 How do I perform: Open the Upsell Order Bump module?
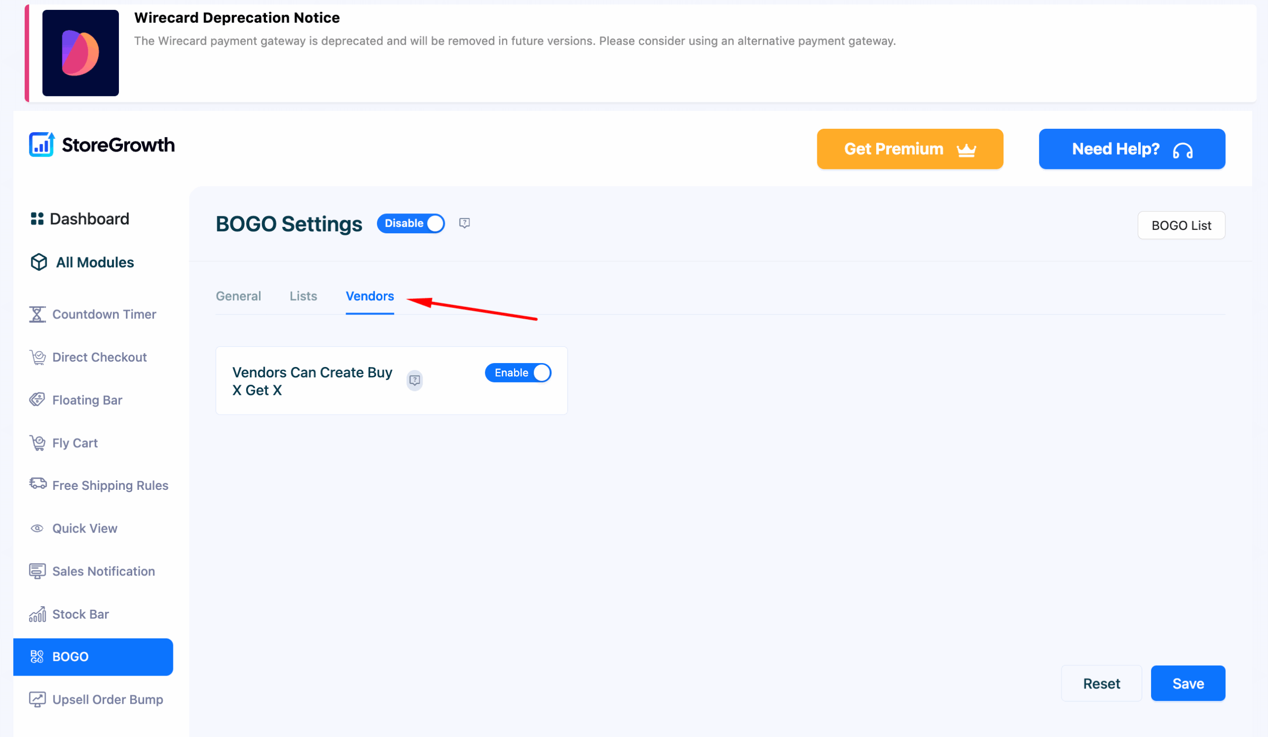click(97, 700)
